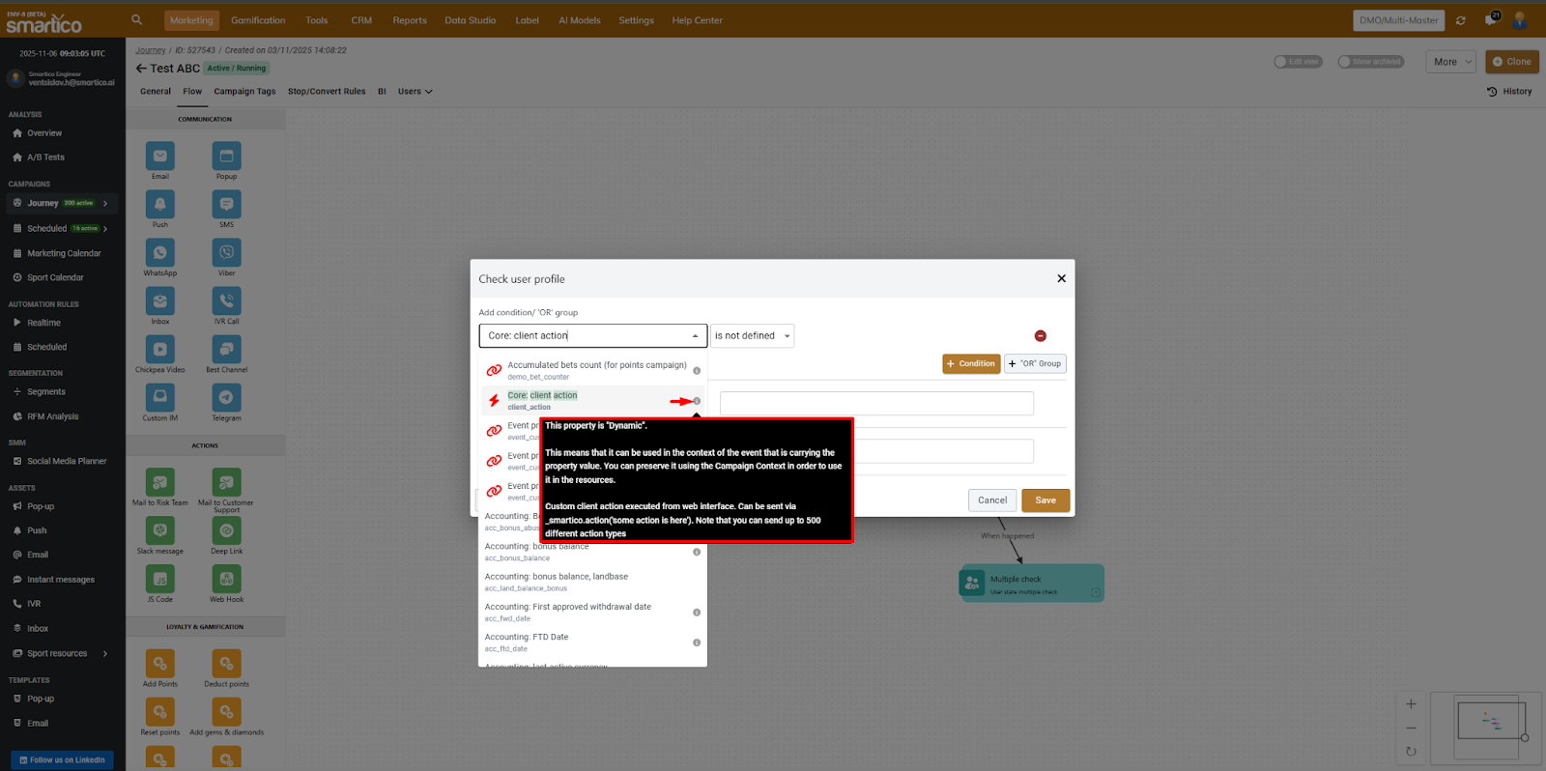The image size is (1546, 771).
Task: Pick the Web Hook action icon
Action: point(226,579)
